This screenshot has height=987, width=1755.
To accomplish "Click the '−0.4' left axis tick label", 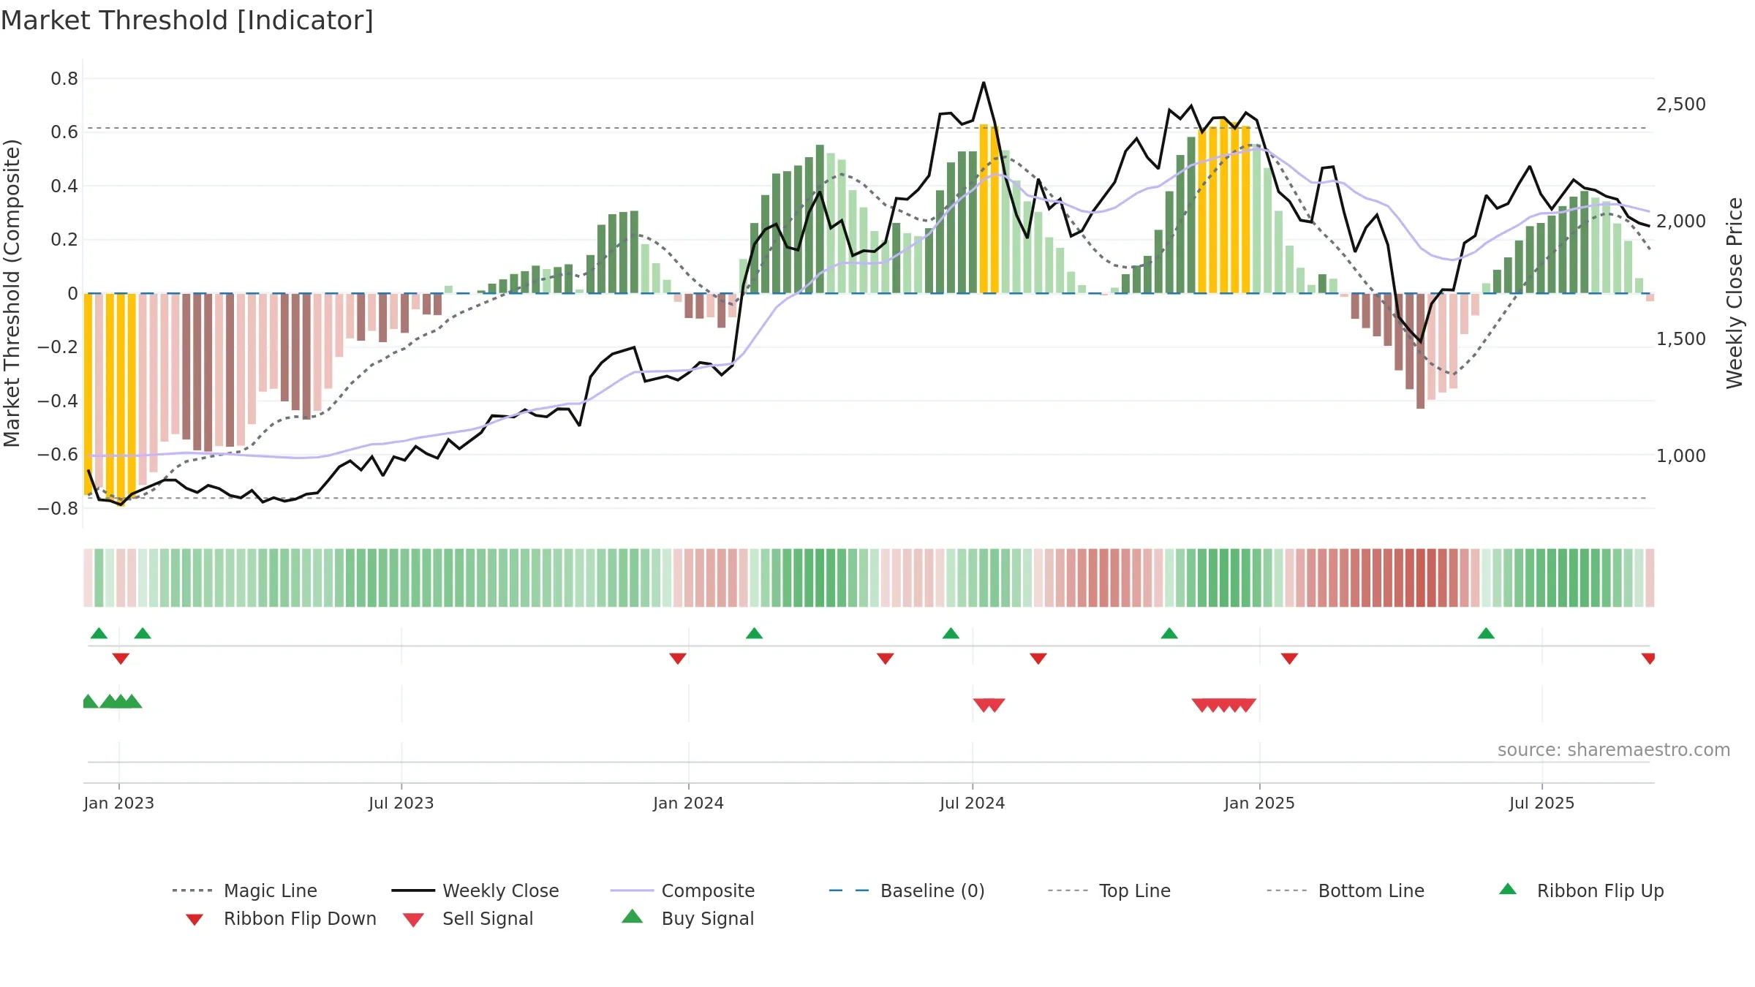I will (58, 401).
